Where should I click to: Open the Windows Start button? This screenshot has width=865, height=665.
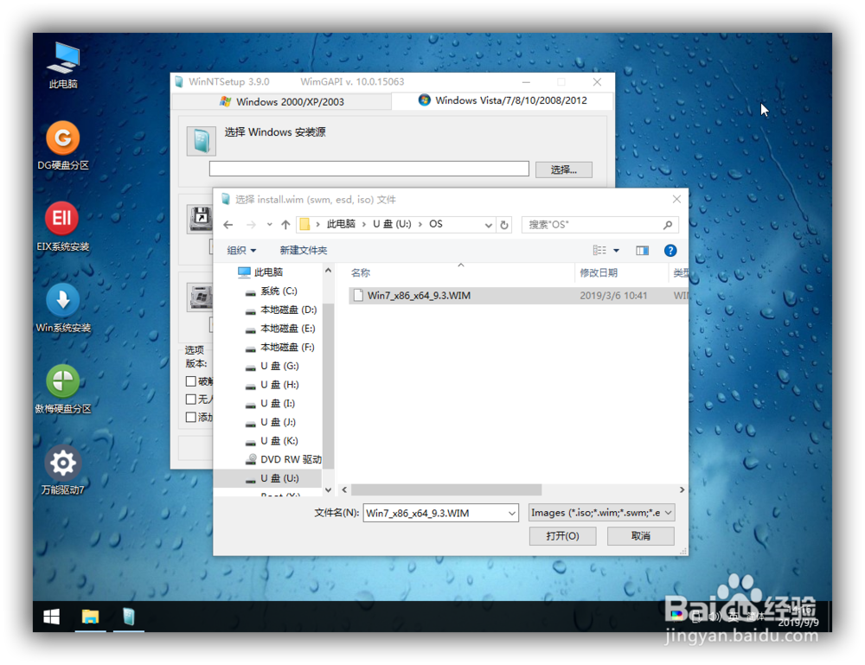pos(51,617)
